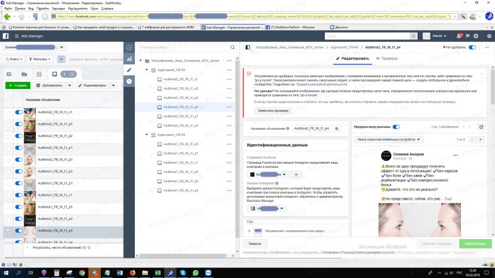Toggle the ad status switch near Не одобрено
Image resolution: width=495 pixels, height=278 pixels.
point(472,48)
